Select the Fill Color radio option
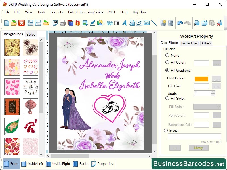Image resolution: width=227 pixels, height=170 pixels. 167,63
